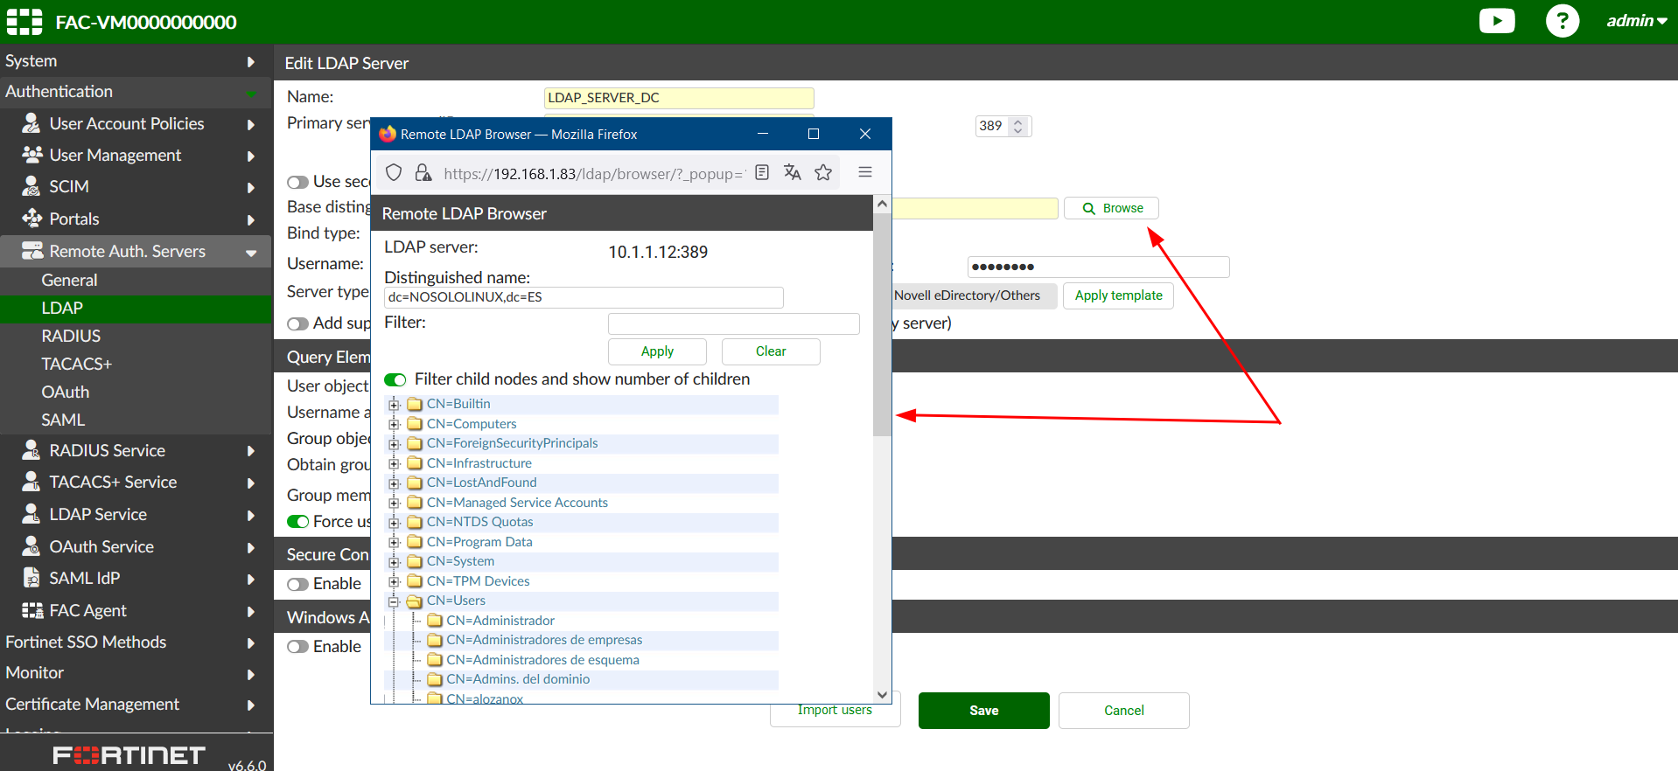
Task: Click the popup vertical scrollbar thumb
Action: (x=882, y=323)
